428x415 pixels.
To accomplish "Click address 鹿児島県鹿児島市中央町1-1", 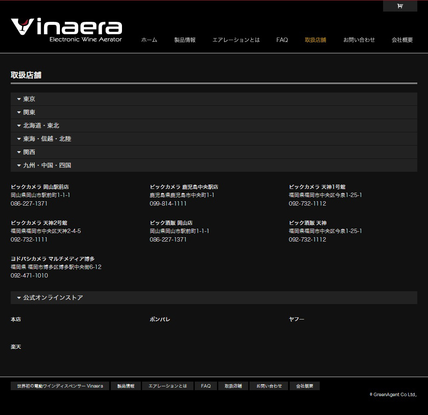I will tap(182, 195).
